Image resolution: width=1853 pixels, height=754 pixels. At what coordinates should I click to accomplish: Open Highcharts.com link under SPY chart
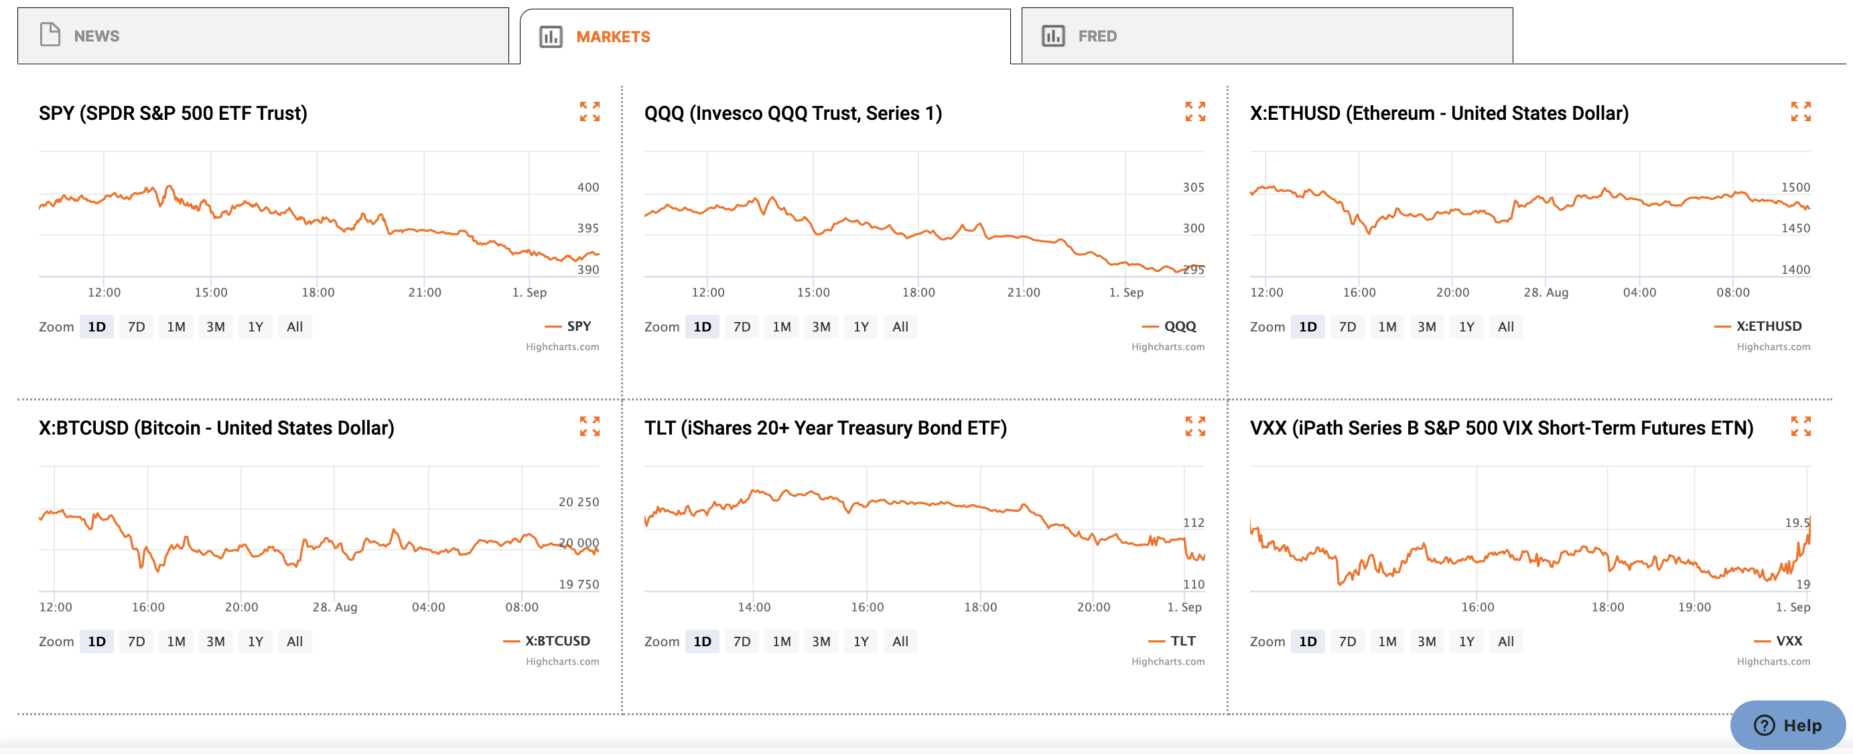(562, 346)
